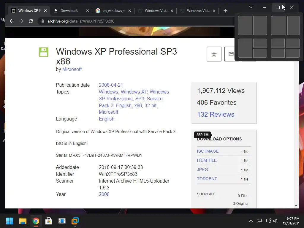Click the lock icon in address bar
The height and width of the screenshot is (228, 304).
click(x=43, y=21)
